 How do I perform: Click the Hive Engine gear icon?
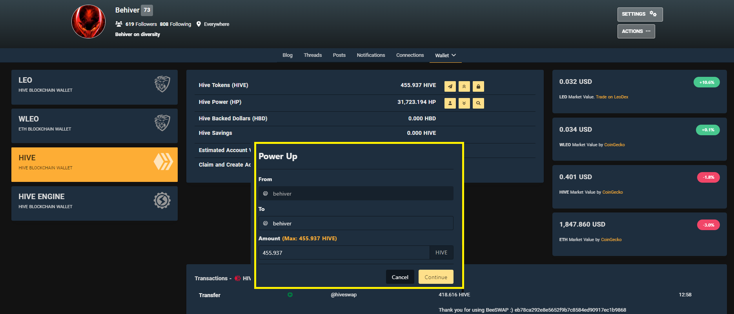[x=162, y=200]
